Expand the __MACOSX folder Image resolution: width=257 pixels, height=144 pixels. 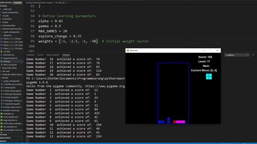click(7, 9)
